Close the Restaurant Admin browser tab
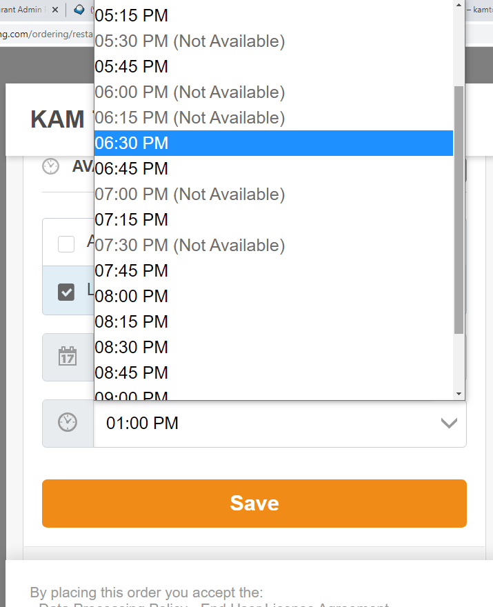The height and width of the screenshot is (607, 493). 54,10
